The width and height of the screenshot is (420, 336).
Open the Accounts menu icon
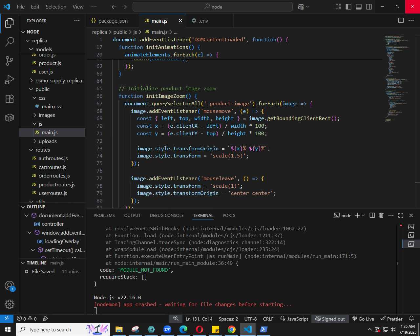pos(10,286)
